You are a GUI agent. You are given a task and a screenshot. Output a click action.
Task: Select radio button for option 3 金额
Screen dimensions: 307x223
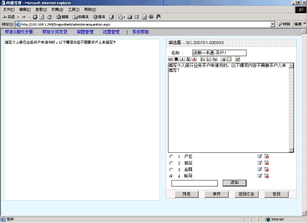[x=171, y=170]
